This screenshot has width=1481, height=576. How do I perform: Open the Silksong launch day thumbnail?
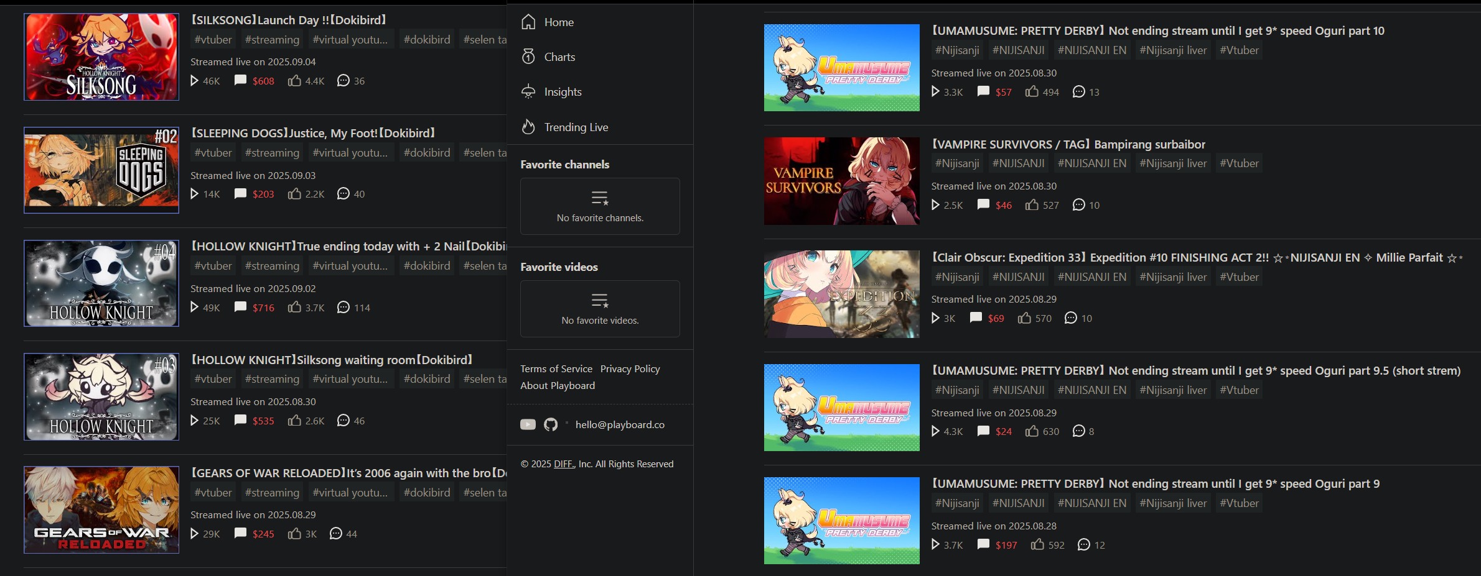click(101, 57)
